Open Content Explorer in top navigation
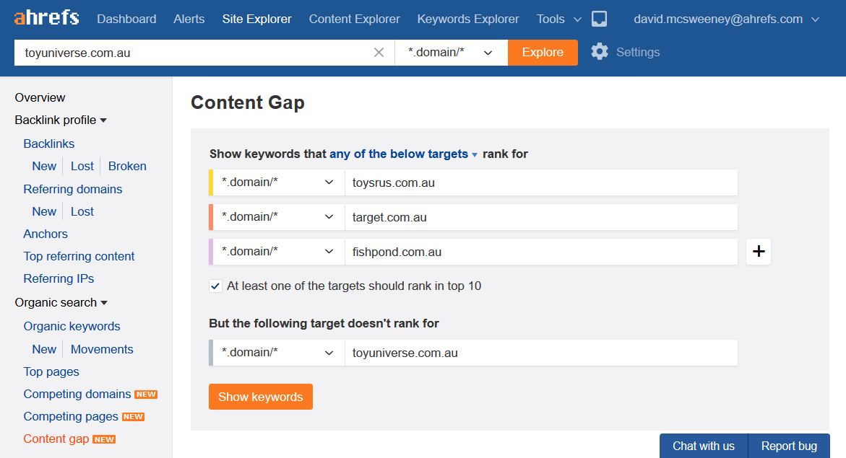This screenshot has width=846, height=458. coord(354,19)
